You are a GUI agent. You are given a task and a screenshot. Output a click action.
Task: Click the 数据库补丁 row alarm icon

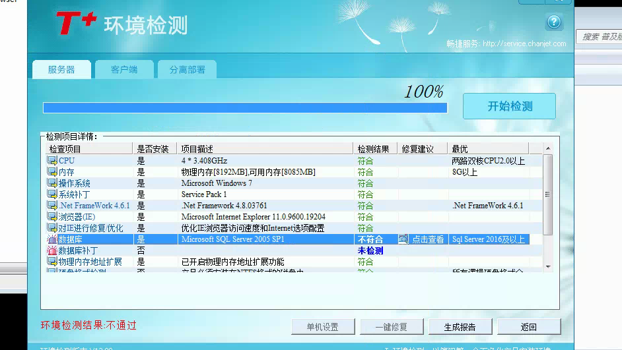[52, 250]
